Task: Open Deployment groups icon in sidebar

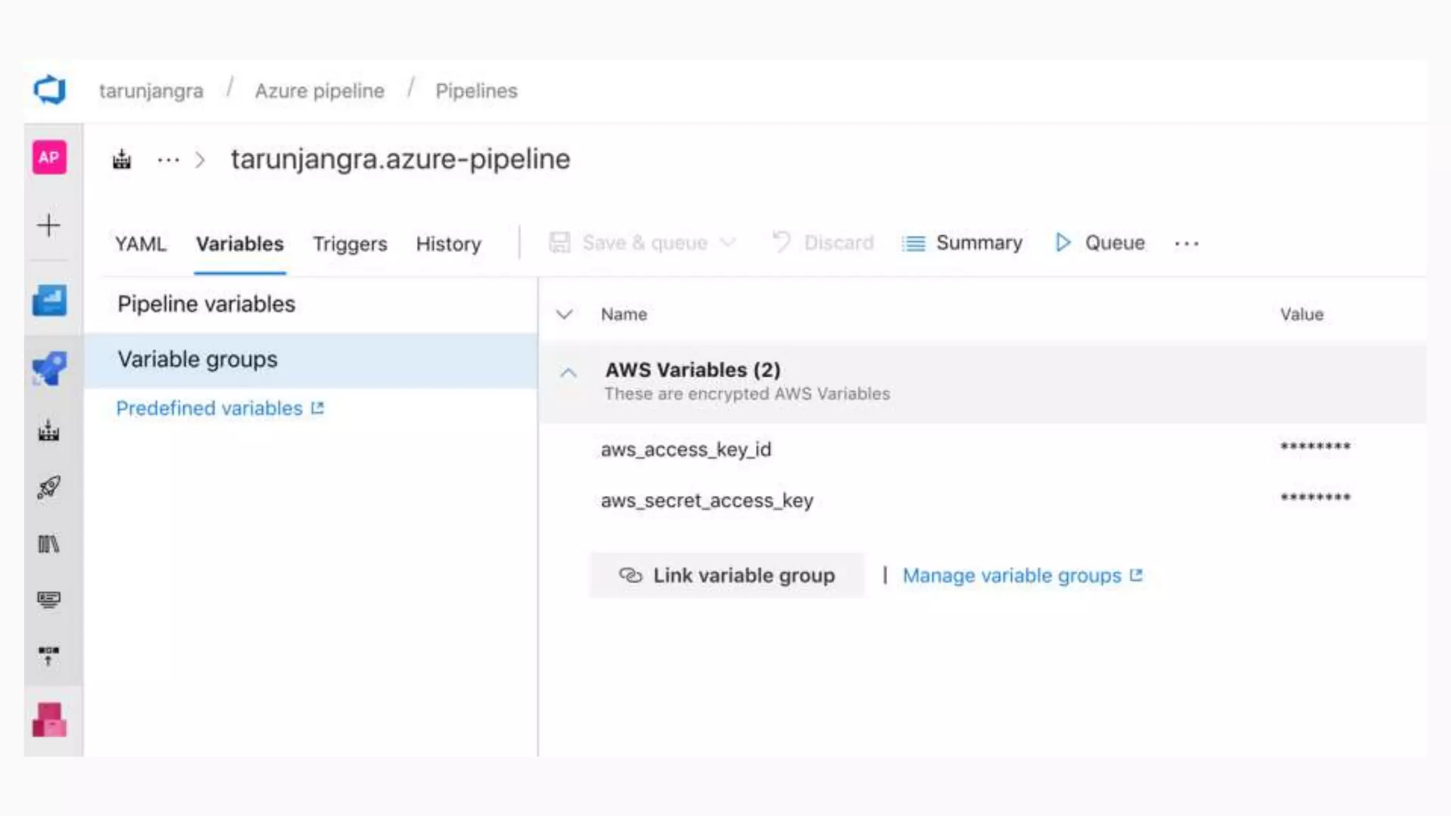Action: [x=49, y=656]
